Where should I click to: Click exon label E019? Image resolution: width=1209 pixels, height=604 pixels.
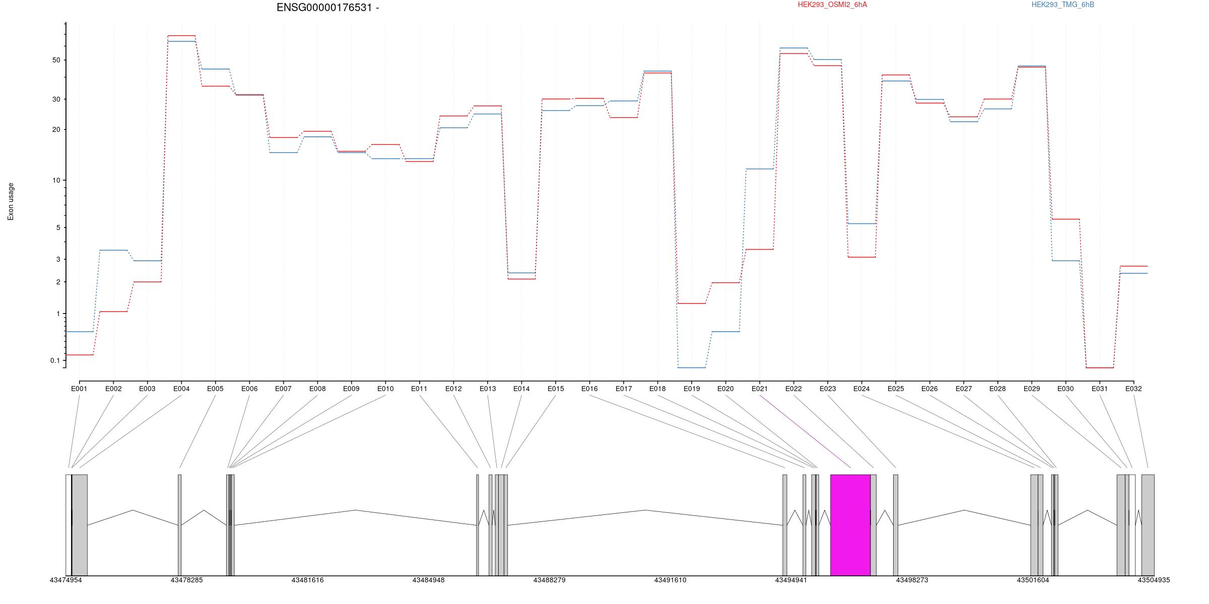tap(692, 389)
